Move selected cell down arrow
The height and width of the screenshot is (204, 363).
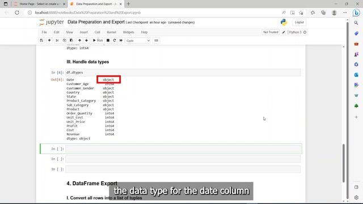click(86, 40)
